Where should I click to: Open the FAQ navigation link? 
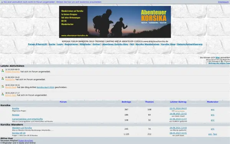pos(132,44)
